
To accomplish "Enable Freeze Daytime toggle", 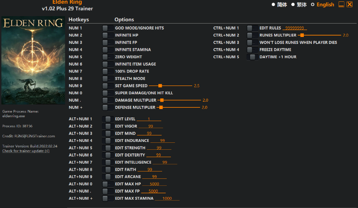I will point(252,49).
